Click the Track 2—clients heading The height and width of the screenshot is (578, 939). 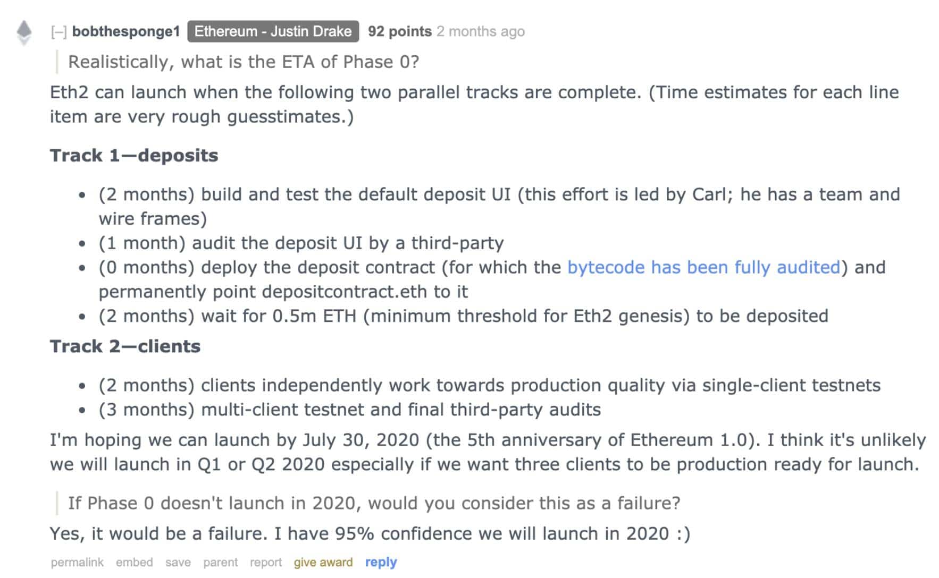coord(125,346)
